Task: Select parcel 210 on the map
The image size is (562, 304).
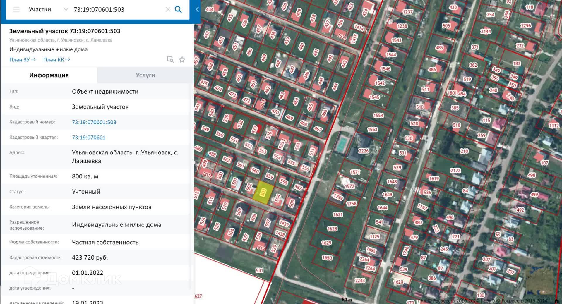Action: point(464,151)
